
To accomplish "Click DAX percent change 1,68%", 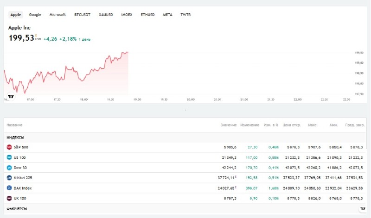I will click(274, 188).
